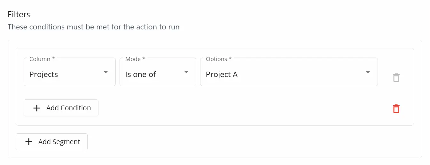Expand the Column dropdown arrow
Viewport: 430px width, 165px height.
pyautogui.click(x=106, y=72)
